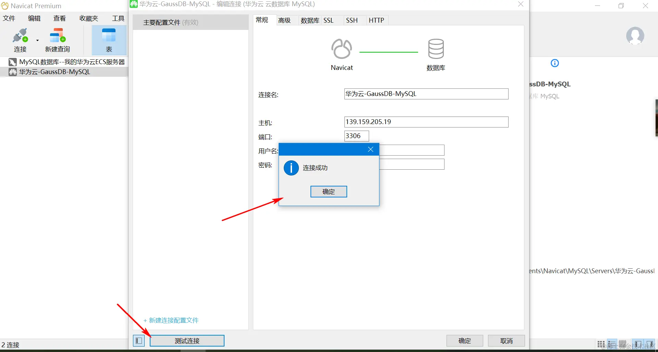658x352 pixels.
Task: Click the Huawei cloud icon in dialog title
Action: 134,4
